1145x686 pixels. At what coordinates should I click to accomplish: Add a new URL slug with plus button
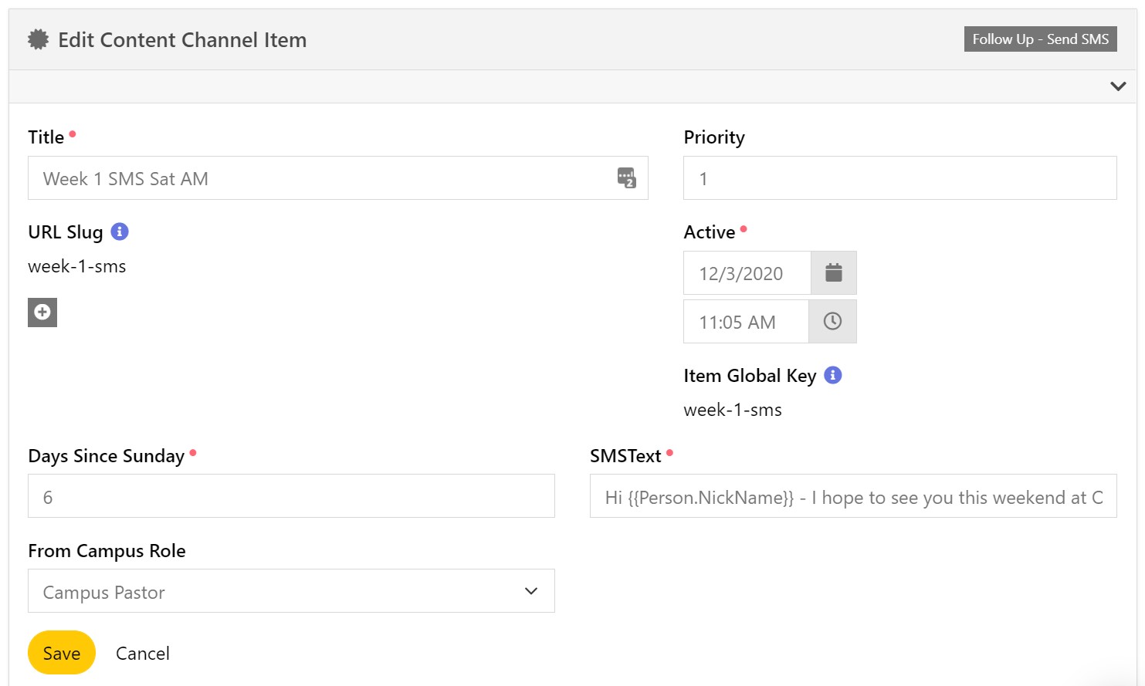pyautogui.click(x=42, y=313)
